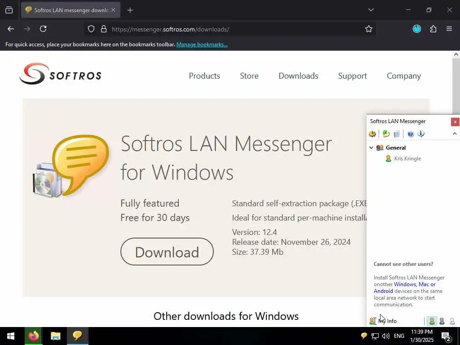Open Firefox View icon
Screen dimensions: 460x345
(9, 10)
